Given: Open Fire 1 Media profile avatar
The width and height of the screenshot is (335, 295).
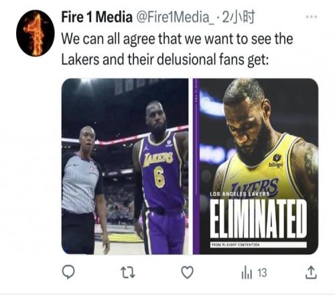Looking at the screenshot, I should [x=36, y=33].
